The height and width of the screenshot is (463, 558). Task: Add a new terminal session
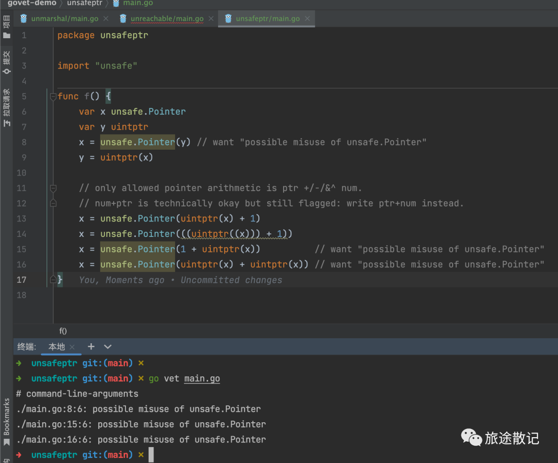click(x=91, y=346)
